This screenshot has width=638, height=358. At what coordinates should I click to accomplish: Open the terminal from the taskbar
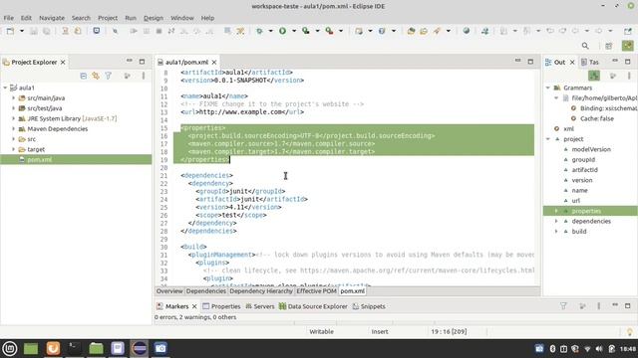pyautogui.click(x=74, y=348)
